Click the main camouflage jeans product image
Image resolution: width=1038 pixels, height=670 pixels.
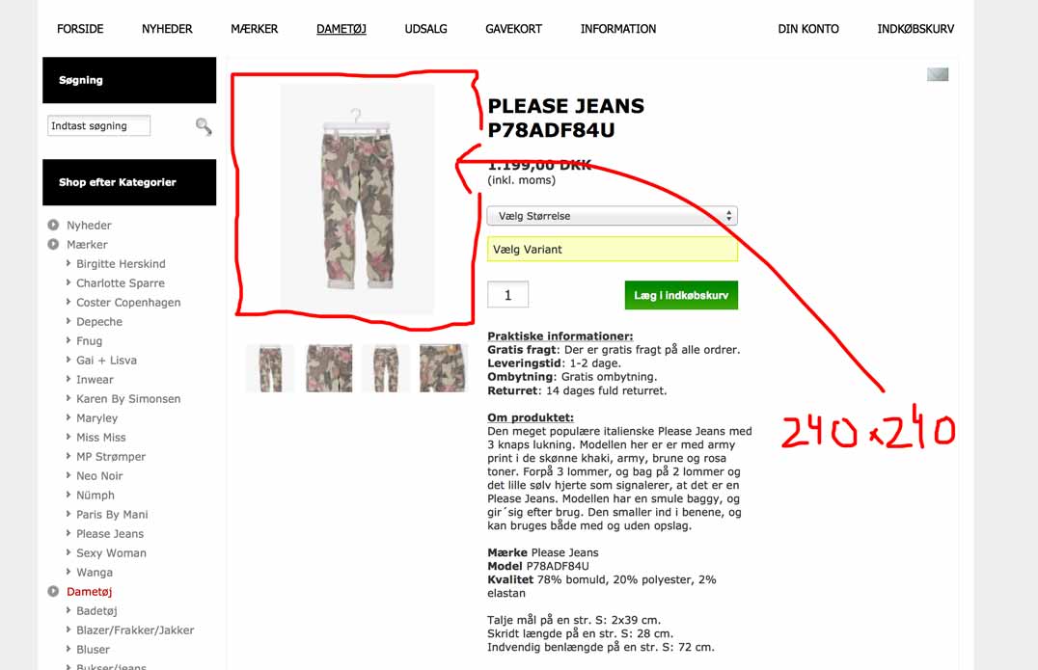tap(357, 200)
